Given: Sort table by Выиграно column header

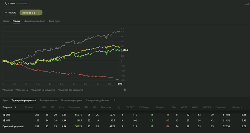Looking at the screenshot, I should 74,107.
